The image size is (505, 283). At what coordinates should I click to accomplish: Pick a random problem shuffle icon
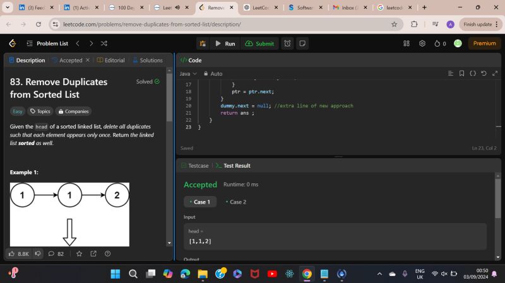tap(104, 43)
